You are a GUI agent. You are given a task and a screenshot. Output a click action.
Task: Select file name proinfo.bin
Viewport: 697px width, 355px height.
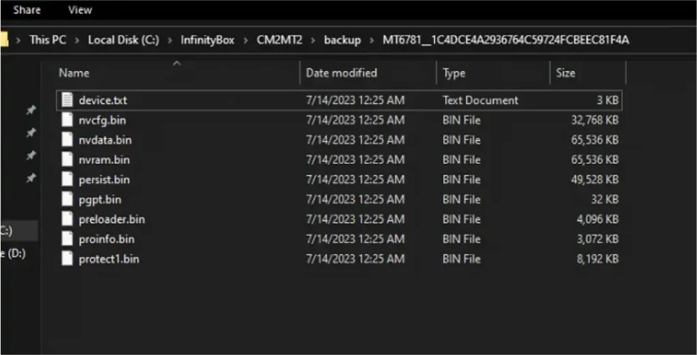106,239
